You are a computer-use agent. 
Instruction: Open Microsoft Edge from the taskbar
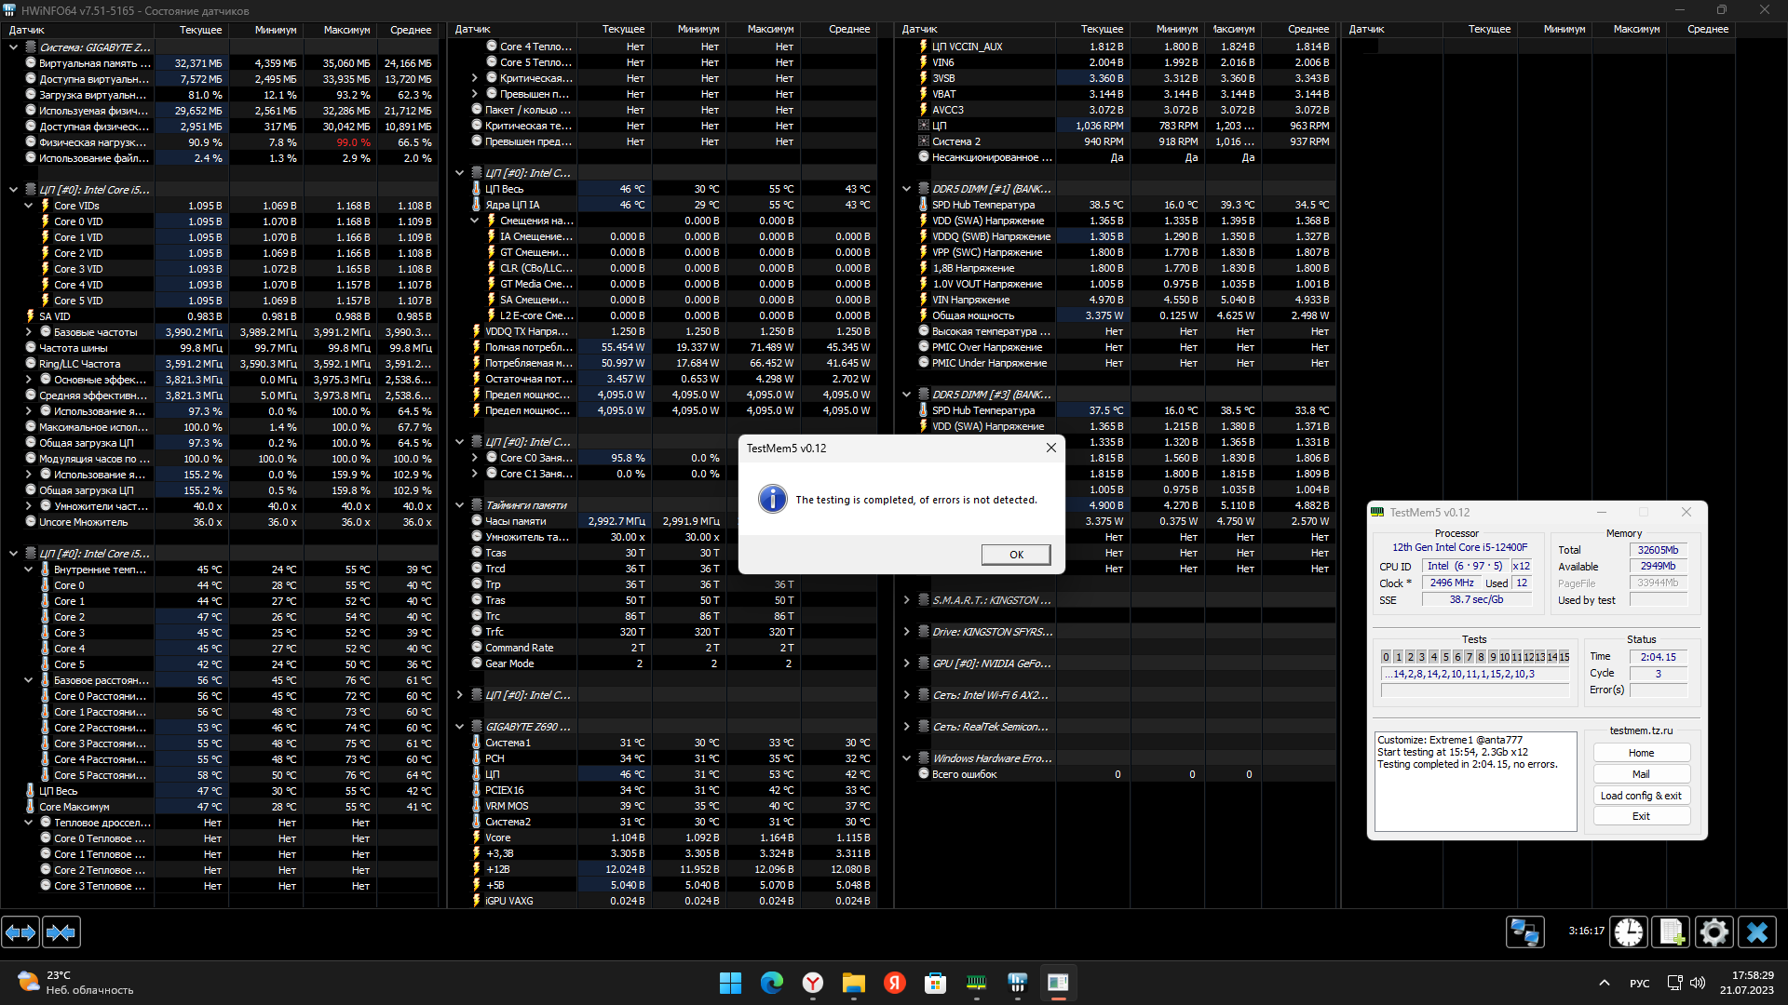(771, 983)
